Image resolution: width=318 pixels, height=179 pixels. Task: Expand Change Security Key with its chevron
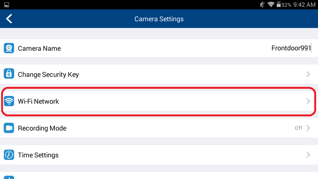click(x=308, y=74)
